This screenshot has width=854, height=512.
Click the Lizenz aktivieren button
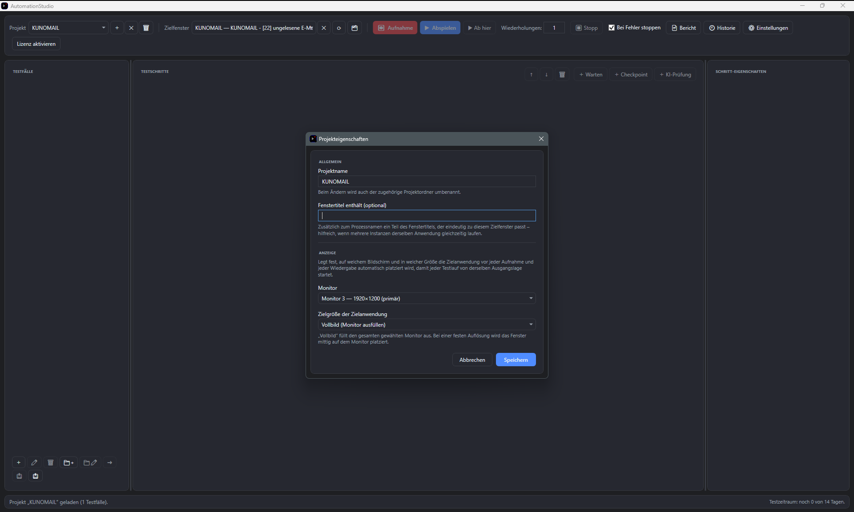click(x=36, y=44)
